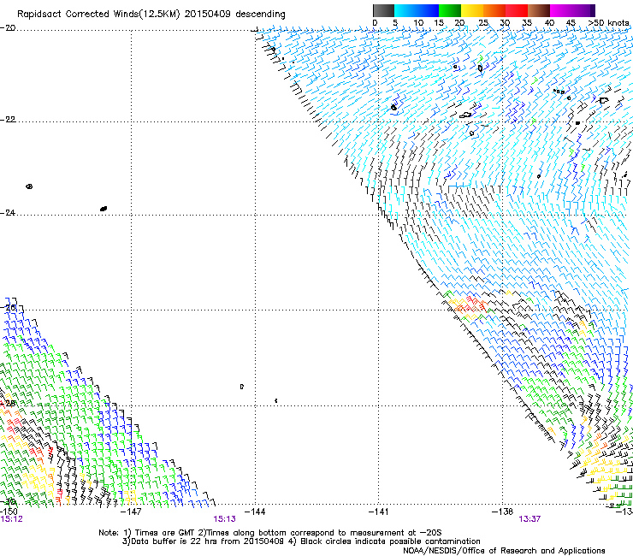Click the cyan 5-10 knots color swatch
This screenshot has width=633, height=556.
click(405, 10)
